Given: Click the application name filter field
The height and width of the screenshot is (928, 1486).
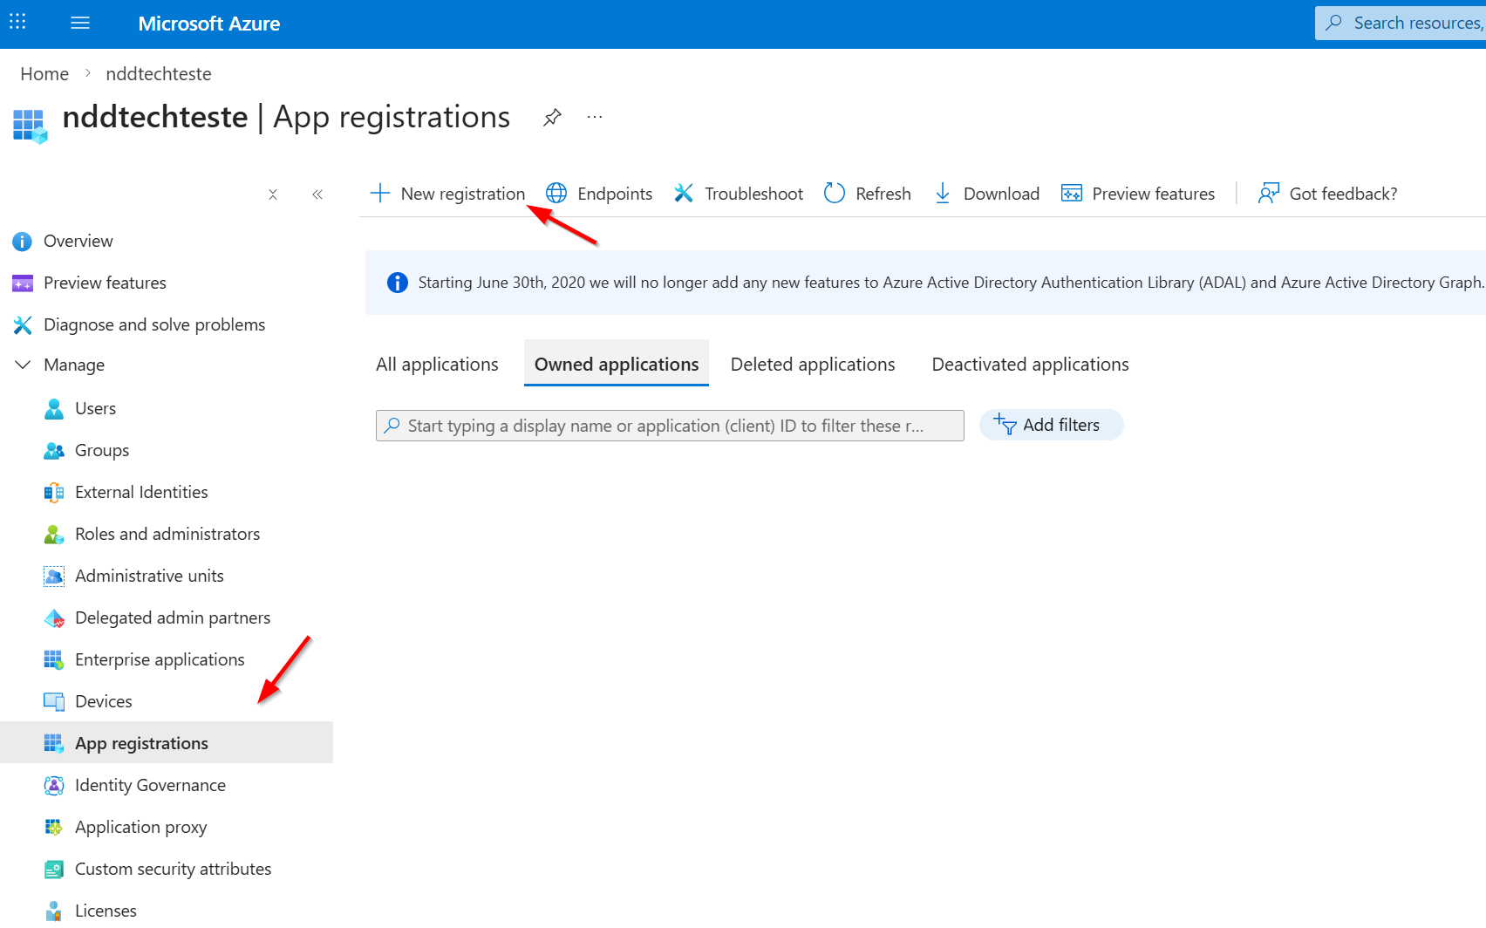Looking at the screenshot, I should pos(669,426).
